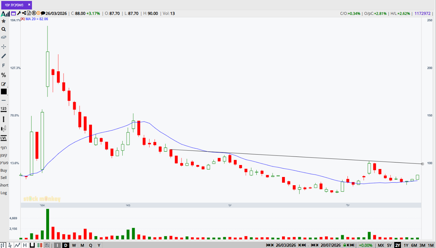The image size is (436, 248).
Task: Click the H chart style button
Action: coord(25,245)
